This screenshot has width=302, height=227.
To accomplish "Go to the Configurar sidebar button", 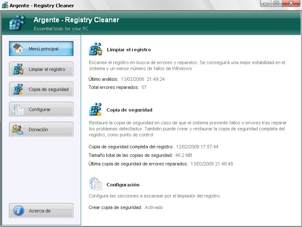I will [41, 109].
